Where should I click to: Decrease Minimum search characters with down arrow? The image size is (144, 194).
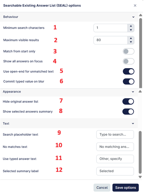[131, 30]
